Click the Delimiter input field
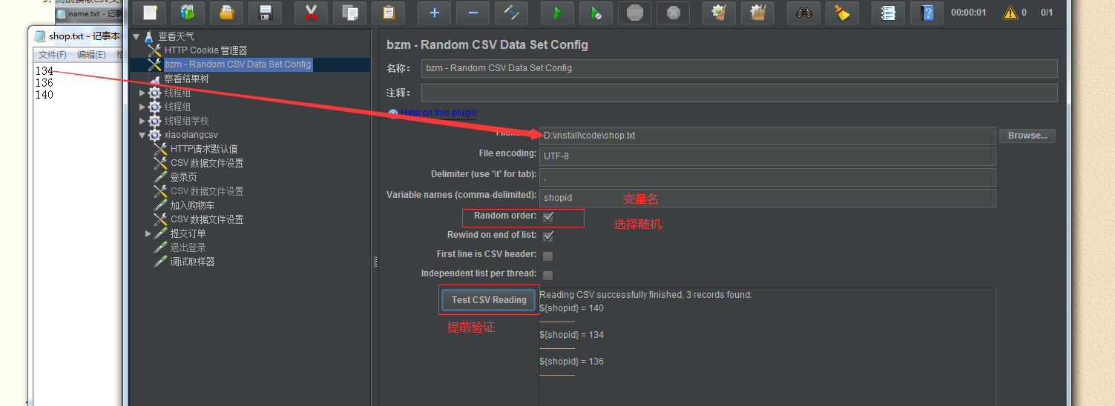This screenshot has height=406, width=1115. pyautogui.click(x=767, y=177)
